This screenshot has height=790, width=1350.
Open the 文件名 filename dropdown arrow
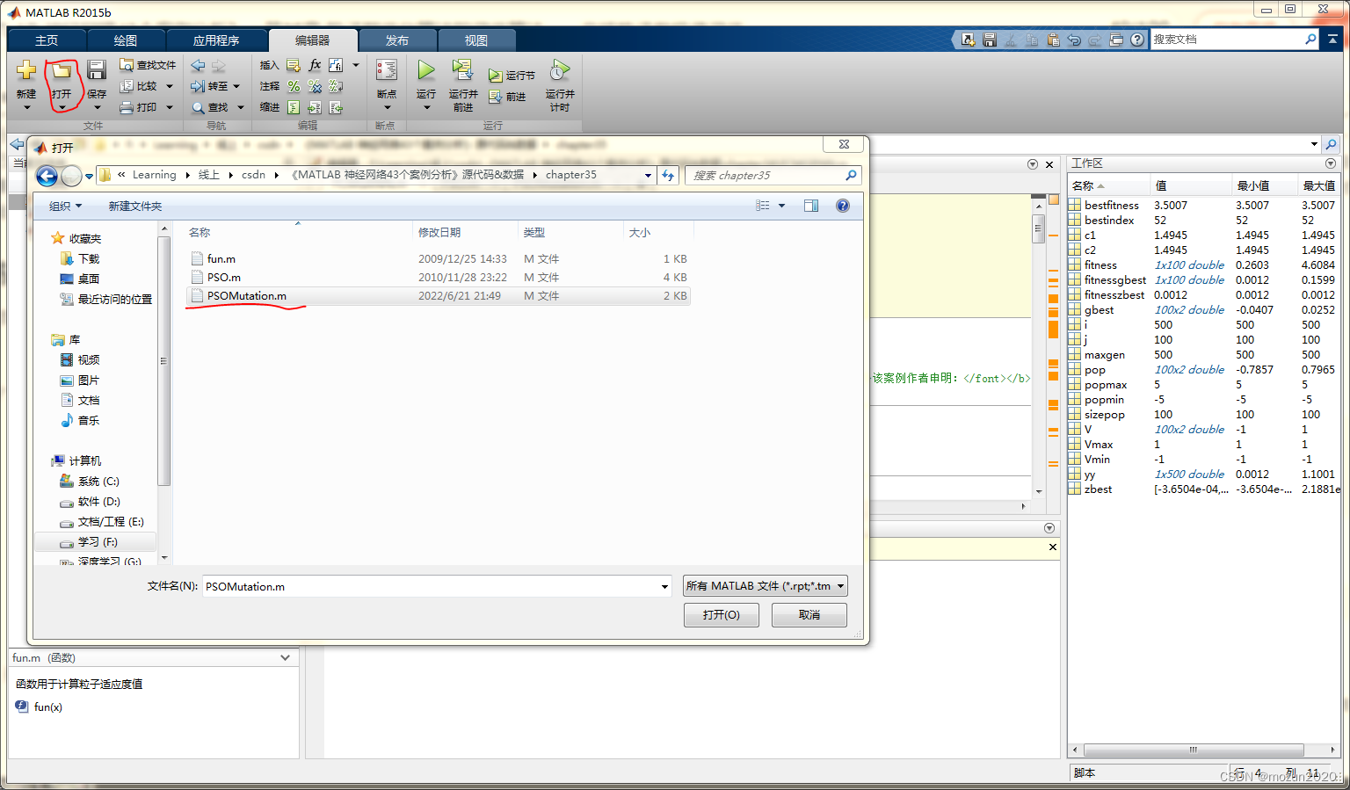(664, 587)
